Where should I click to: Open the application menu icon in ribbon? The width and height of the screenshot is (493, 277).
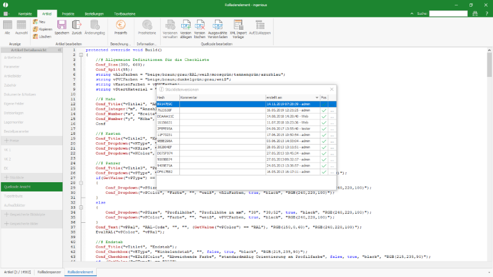(6, 14)
